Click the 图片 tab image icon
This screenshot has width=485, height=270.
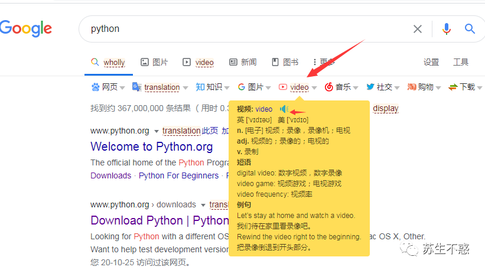click(145, 62)
